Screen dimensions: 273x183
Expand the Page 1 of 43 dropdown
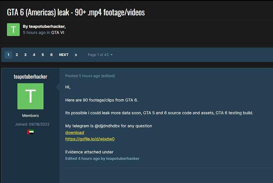click(x=100, y=55)
